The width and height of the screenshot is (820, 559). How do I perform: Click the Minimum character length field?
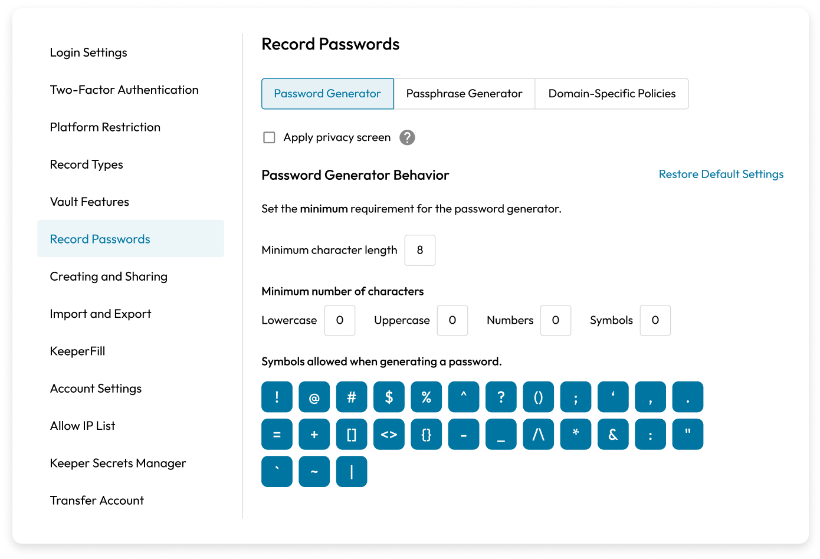[420, 250]
